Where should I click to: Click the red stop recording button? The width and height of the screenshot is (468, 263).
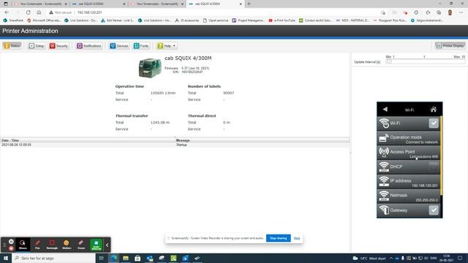(11, 248)
